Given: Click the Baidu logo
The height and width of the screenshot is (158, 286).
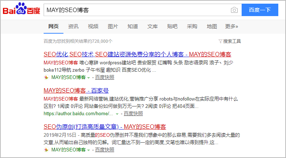Looking at the screenshot, I should click(x=21, y=9).
